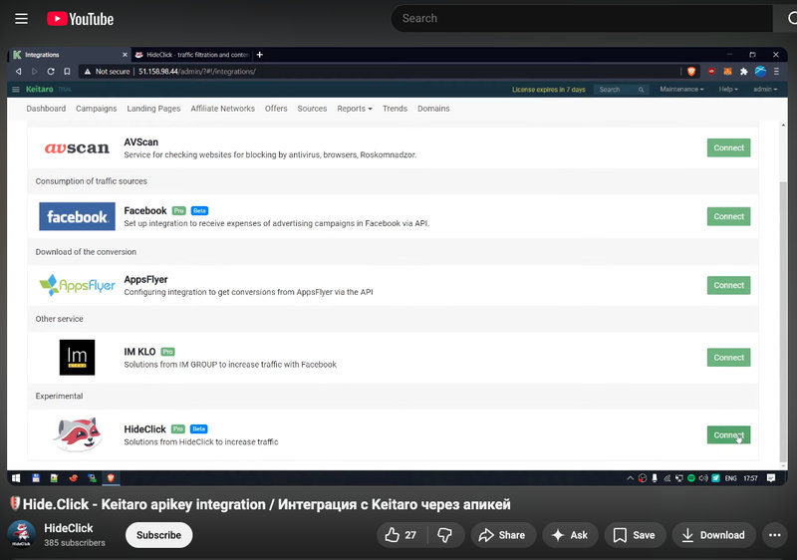Open the Affiliate Networks menu item
Screen dimensions: 797x560
pos(222,109)
